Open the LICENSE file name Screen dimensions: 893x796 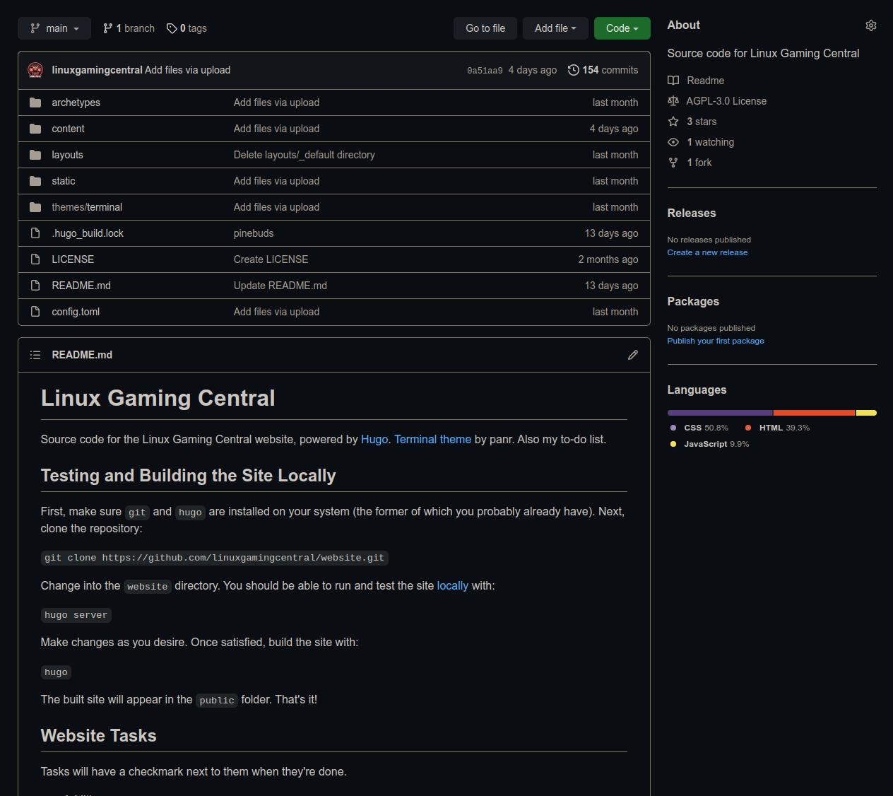(73, 259)
